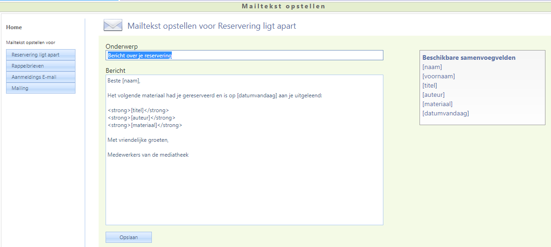The width and height of the screenshot is (551, 247).
Task: Open the Mailing sidebar item
Action: coord(41,88)
